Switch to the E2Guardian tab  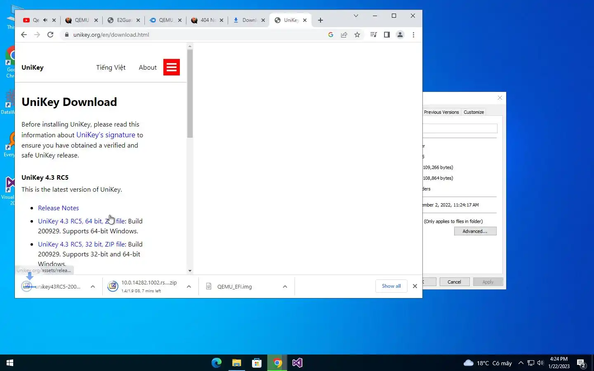[x=124, y=20]
